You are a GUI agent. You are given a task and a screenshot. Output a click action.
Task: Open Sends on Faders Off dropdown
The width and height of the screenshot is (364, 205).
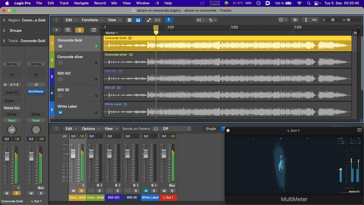(x=175, y=129)
